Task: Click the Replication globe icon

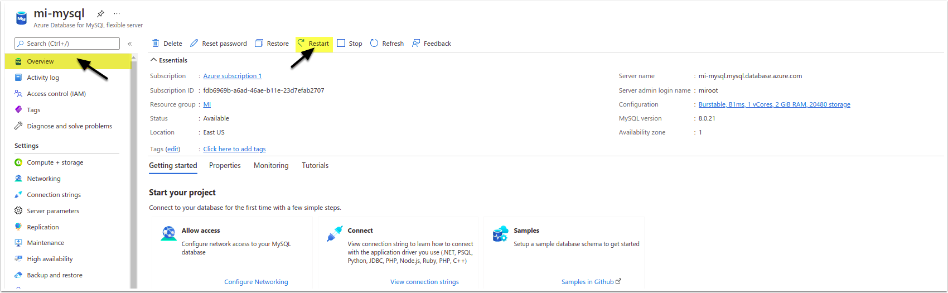Action: click(18, 227)
